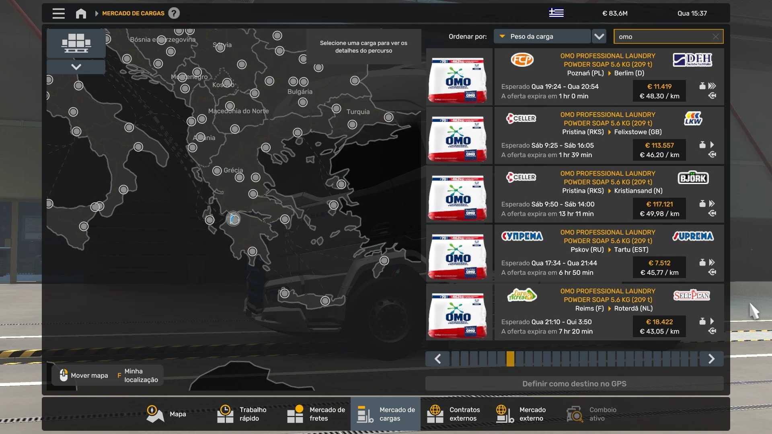This screenshot has width=772, height=434.
Task: Open the Mercado de cargas tab
Action: pyautogui.click(x=386, y=414)
